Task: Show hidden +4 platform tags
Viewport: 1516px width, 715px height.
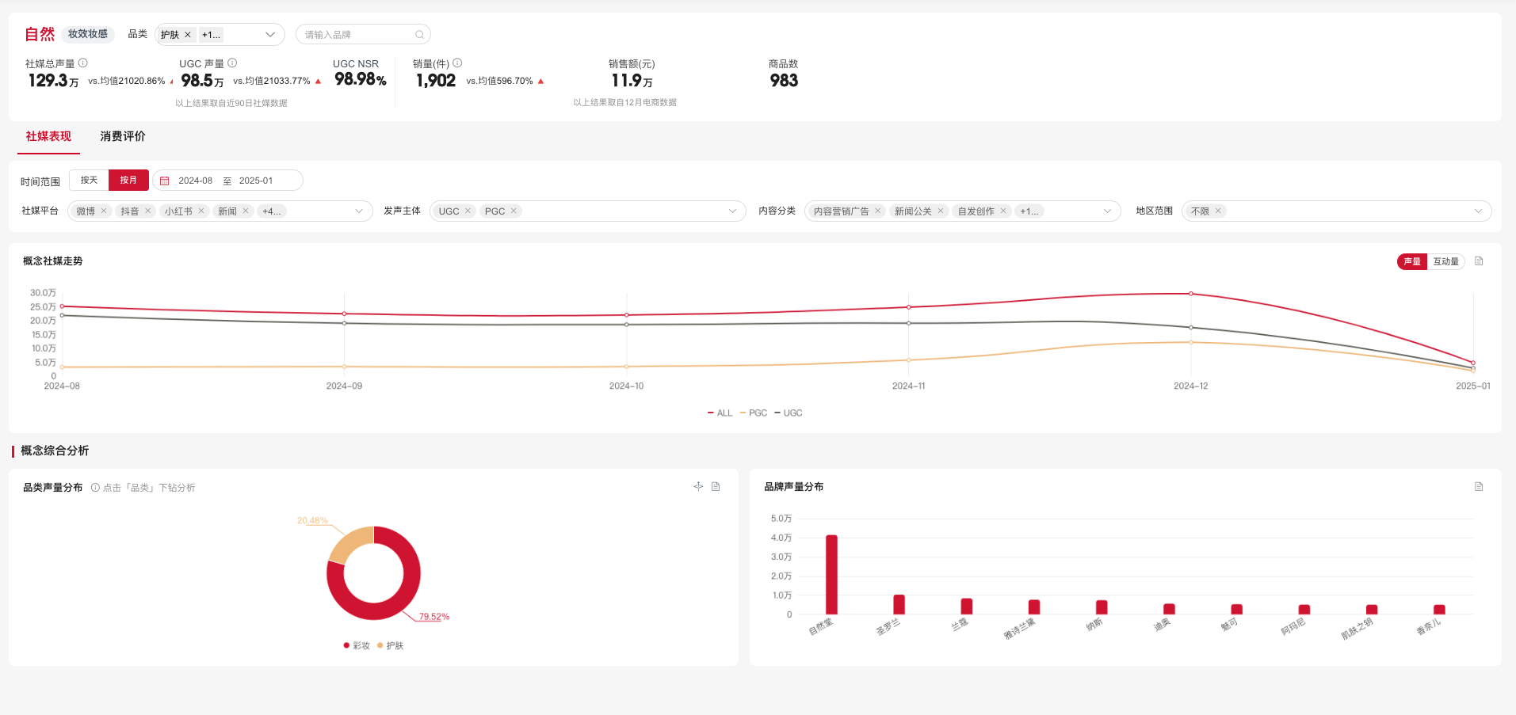Action: (x=272, y=211)
